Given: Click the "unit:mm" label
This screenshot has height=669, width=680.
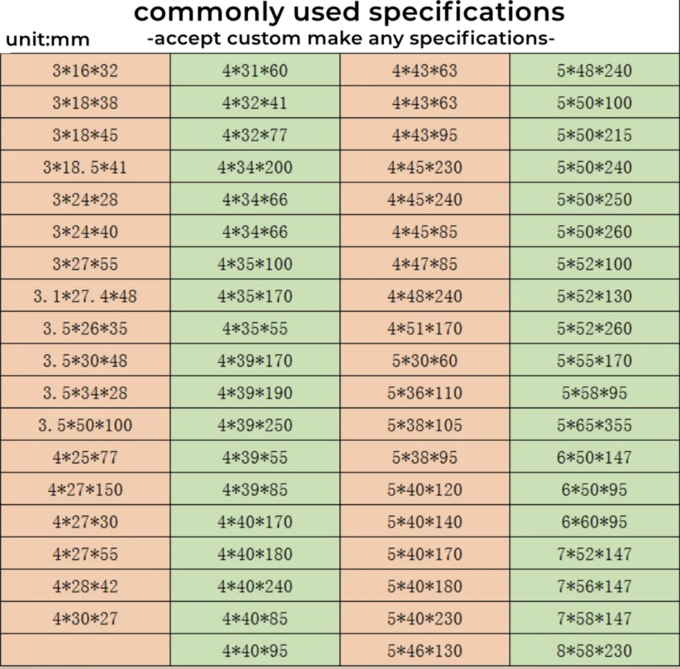Looking at the screenshot, I should tap(48, 40).
